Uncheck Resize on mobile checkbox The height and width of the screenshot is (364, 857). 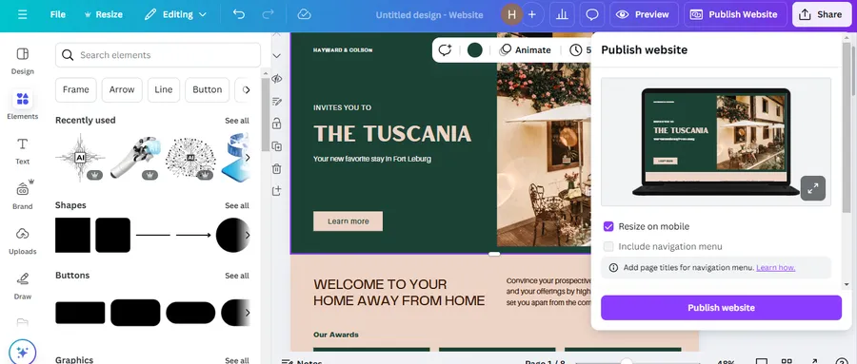(x=608, y=226)
